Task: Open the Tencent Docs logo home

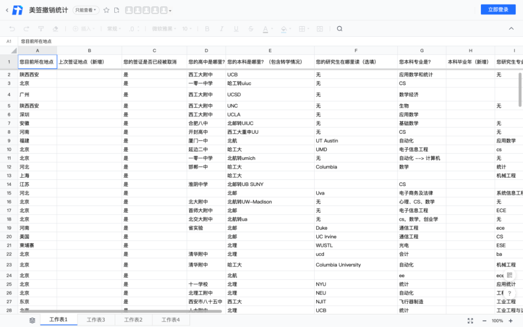Action: coord(17,10)
